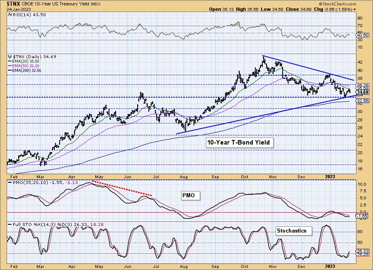Click the 'Low 34.58' value

pyautogui.click(x=272, y=9)
